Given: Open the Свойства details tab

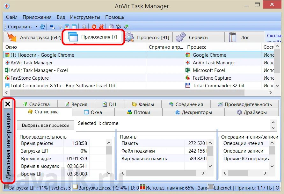Looking at the screenshot, I should pyautogui.click(x=36, y=104).
